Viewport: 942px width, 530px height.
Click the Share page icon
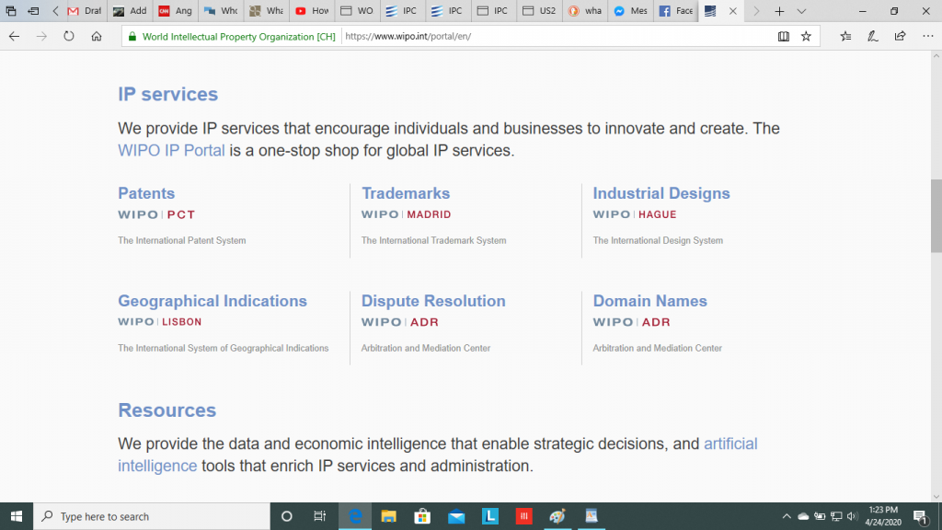[900, 37]
